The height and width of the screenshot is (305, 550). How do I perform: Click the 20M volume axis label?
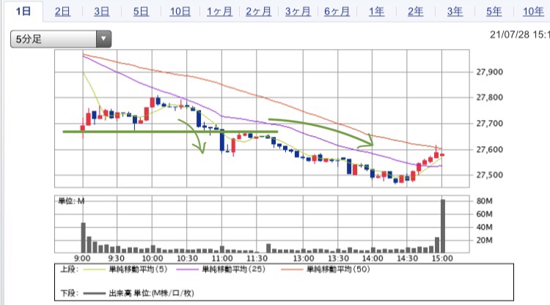pyautogui.click(x=485, y=240)
